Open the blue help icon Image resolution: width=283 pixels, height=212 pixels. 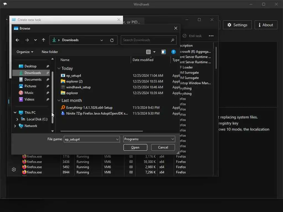point(174,52)
